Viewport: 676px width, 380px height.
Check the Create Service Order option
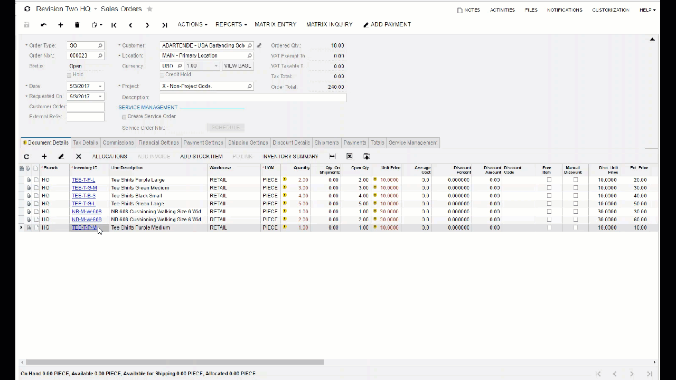point(124,117)
